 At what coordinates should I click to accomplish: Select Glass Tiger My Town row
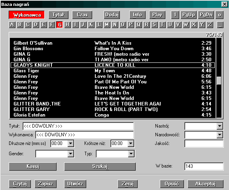click(x=113, y=71)
